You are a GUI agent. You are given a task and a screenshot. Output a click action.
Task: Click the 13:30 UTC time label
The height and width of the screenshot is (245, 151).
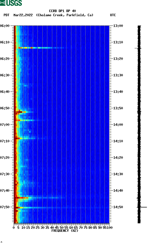pyautogui.click(x=118, y=75)
